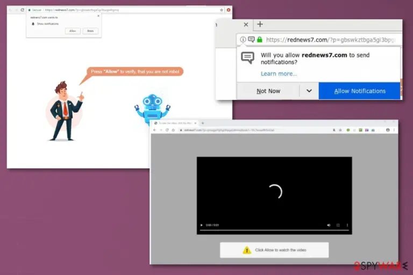Select the rednews7 tab in video window
The height and width of the screenshot is (275, 413).
tap(175, 123)
